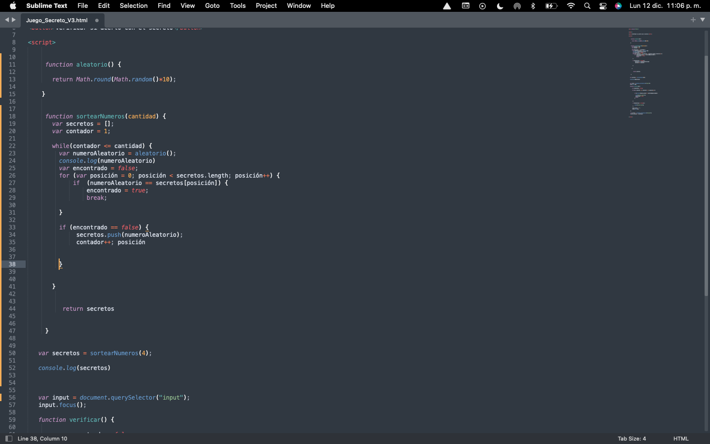This screenshot has height=444, width=710.
Task: Click 'var contador = 1;' line
Action: (81, 131)
